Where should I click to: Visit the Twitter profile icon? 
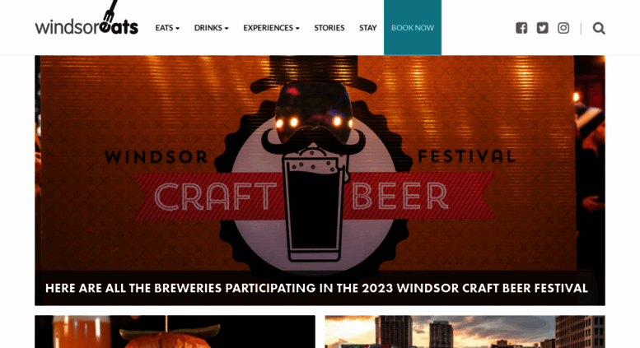point(542,28)
